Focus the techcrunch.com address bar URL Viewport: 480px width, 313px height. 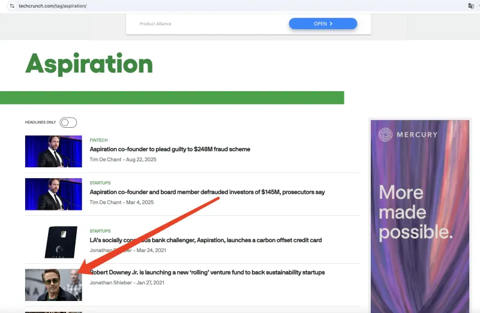point(53,5)
